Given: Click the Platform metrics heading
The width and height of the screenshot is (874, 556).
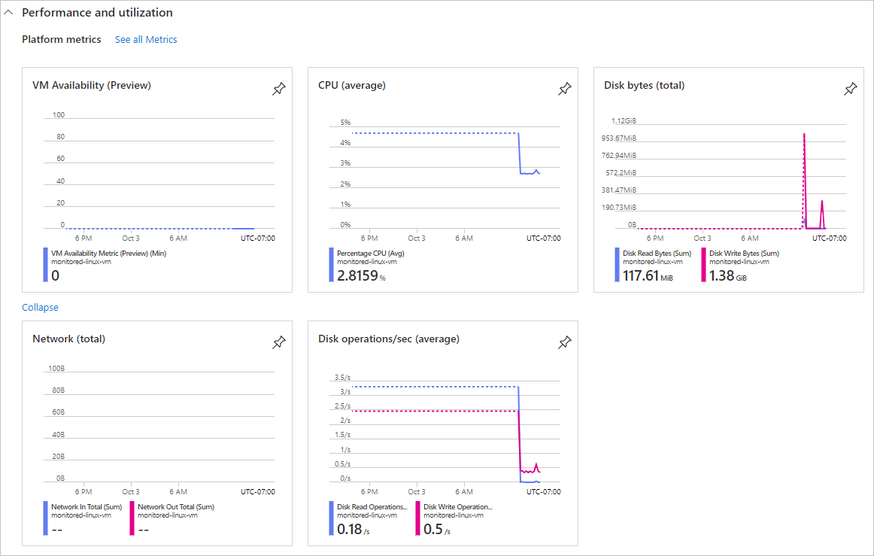Looking at the screenshot, I should pyautogui.click(x=61, y=39).
